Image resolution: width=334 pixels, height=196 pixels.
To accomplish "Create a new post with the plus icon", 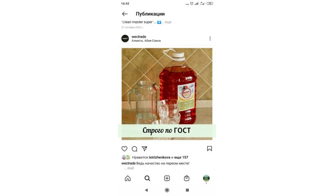I will 167,178.
